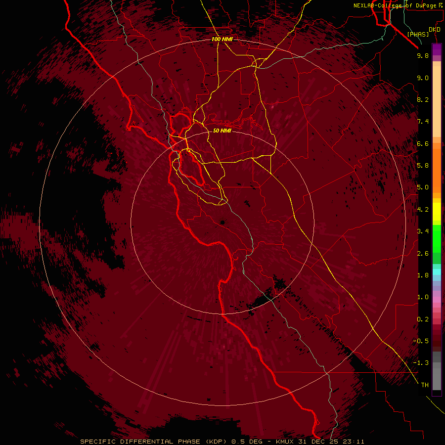This screenshot has width=445, height=445.
Task: Click the 9.8 value on the scale
Action: coord(423,55)
